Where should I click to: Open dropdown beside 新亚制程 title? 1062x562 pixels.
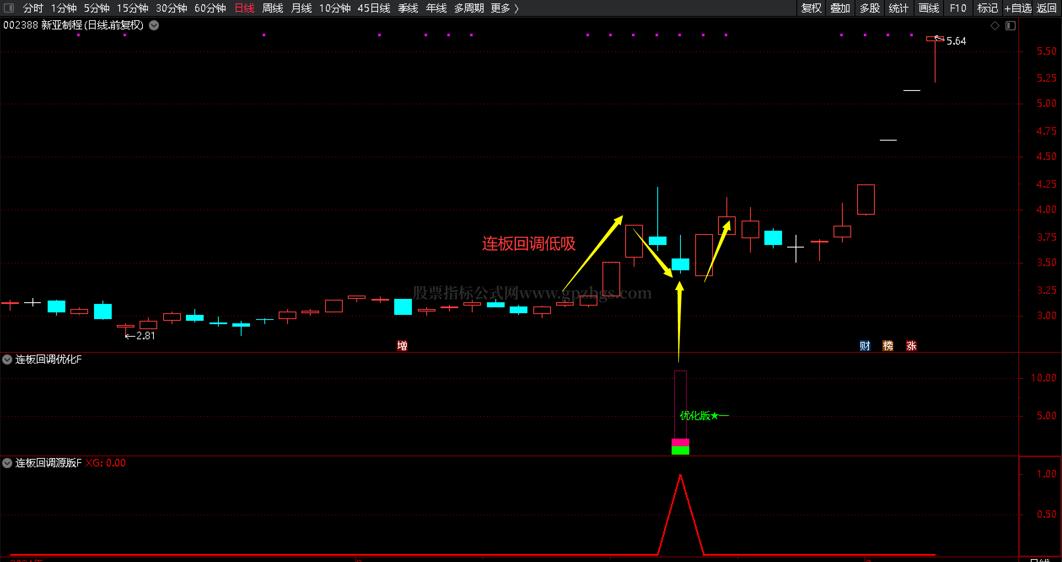click(154, 25)
